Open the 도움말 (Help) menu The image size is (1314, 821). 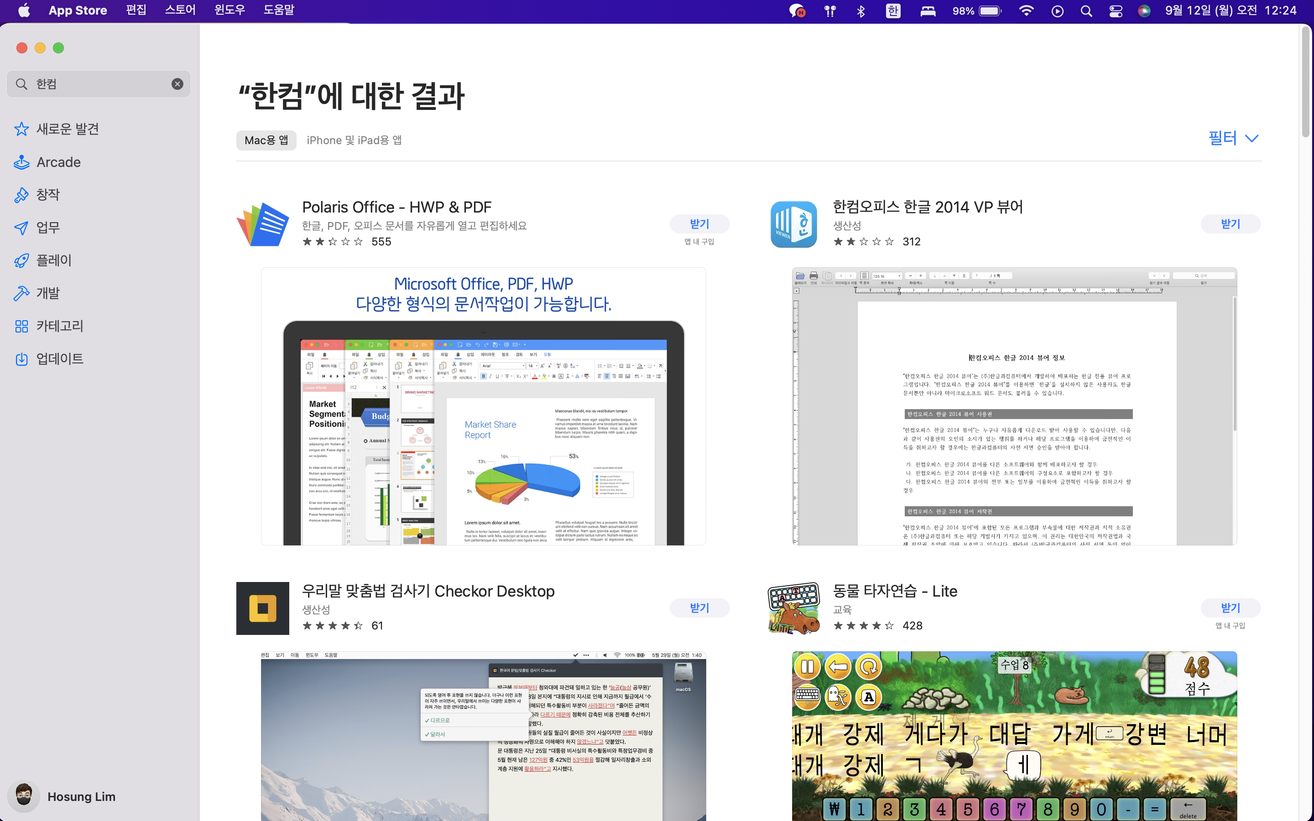279,10
